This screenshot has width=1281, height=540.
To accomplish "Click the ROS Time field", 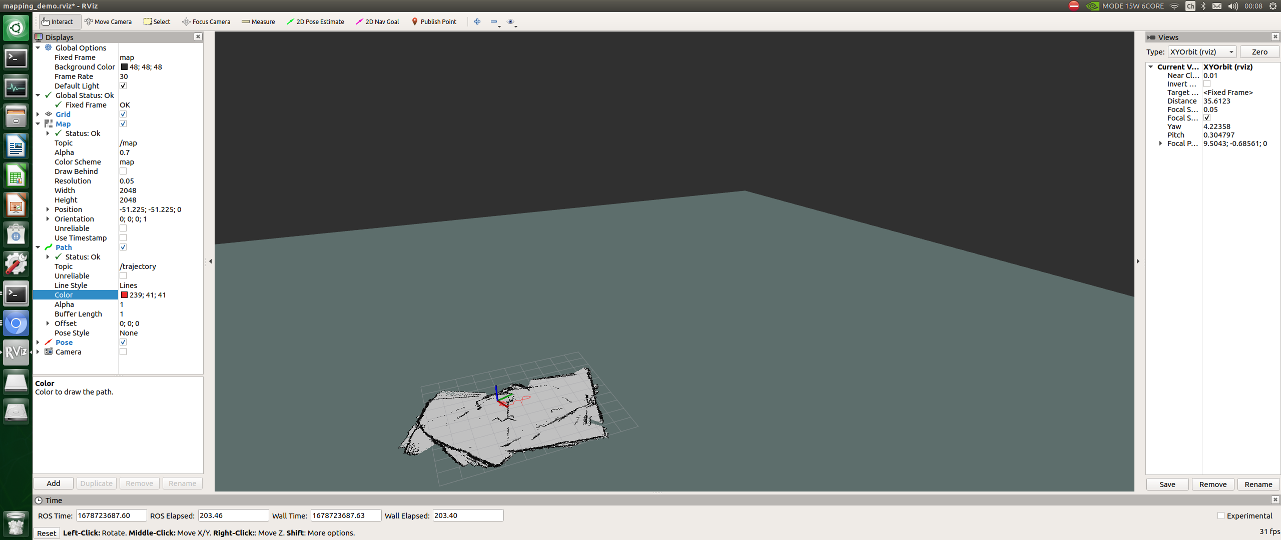I will pyautogui.click(x=111, y=515).
